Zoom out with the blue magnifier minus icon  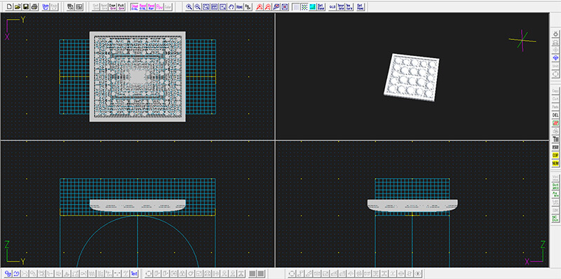click(198, 6)
